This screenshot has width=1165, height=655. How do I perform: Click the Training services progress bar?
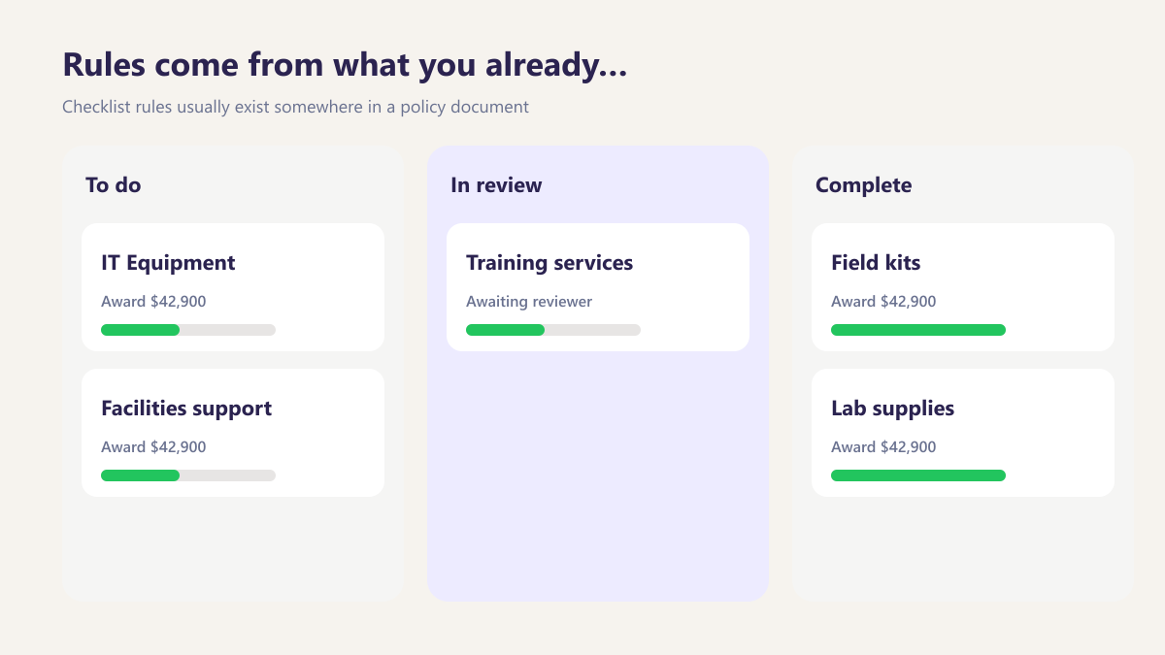[x=553, y=330]
